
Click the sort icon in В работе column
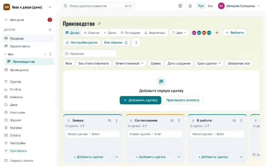tap(234, 121)
